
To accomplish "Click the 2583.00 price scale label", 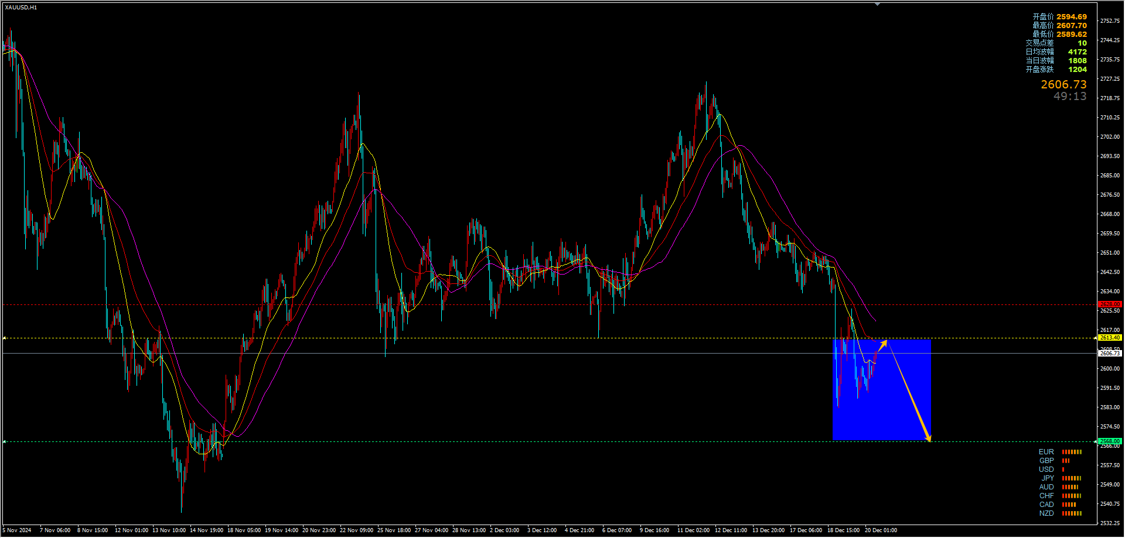I will coord(1110,407).
